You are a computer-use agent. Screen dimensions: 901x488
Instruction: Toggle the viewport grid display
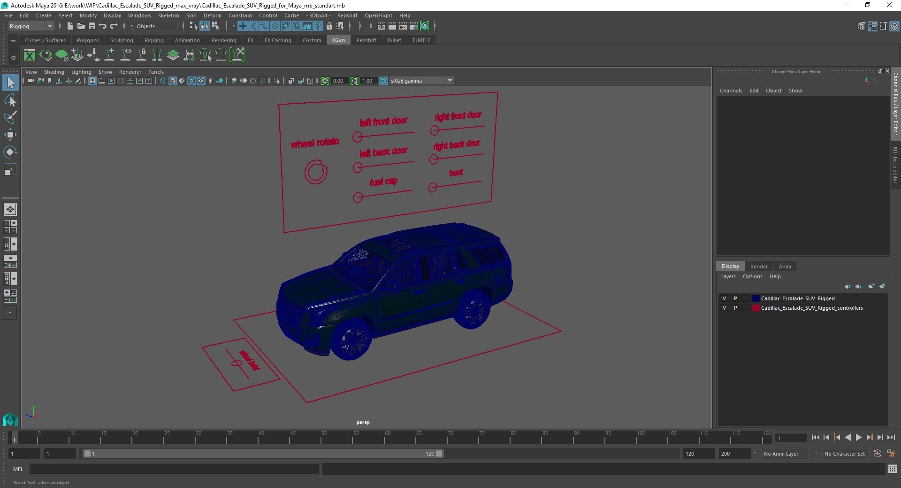[x=92, y=81]
